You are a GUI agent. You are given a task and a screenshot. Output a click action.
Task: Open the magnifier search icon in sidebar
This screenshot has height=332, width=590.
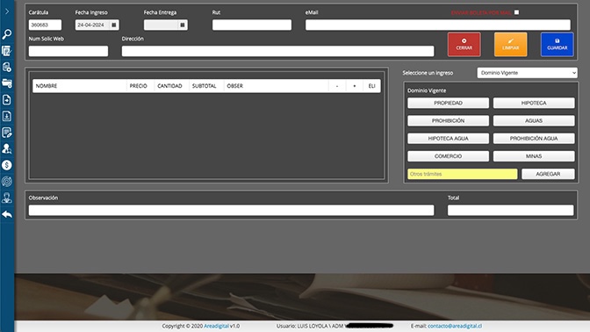7,34
